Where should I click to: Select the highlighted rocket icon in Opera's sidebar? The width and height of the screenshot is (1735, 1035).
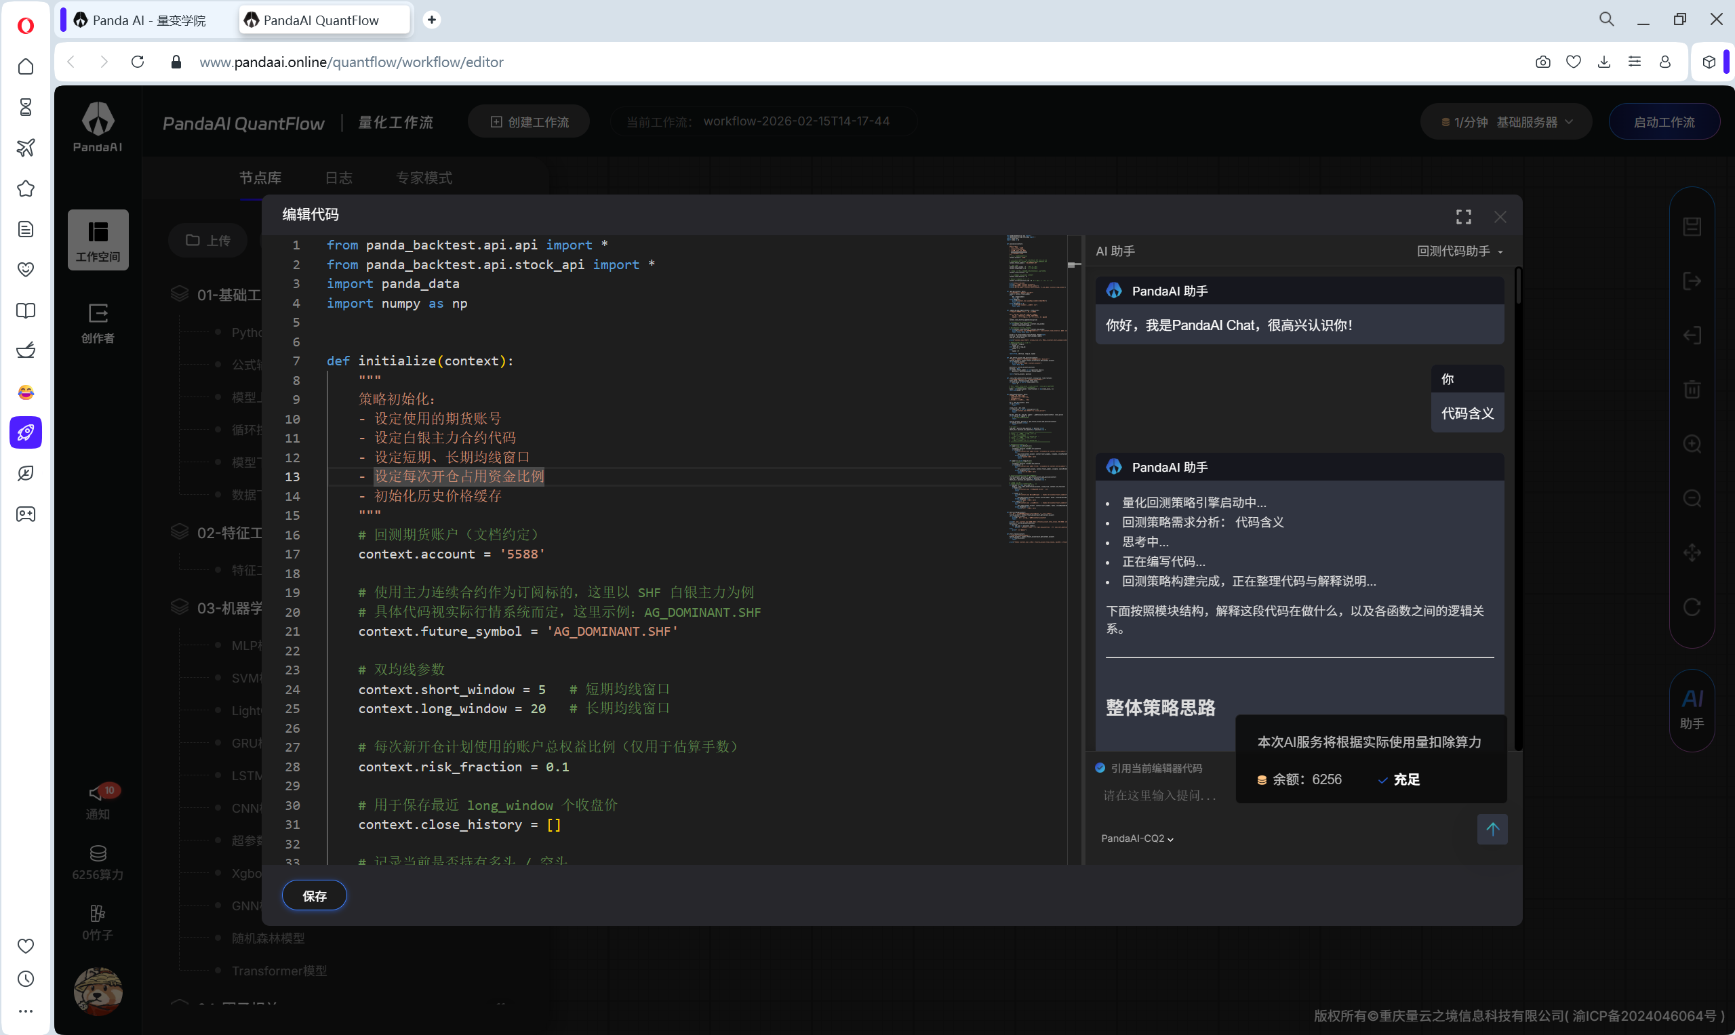click(26, 432)
